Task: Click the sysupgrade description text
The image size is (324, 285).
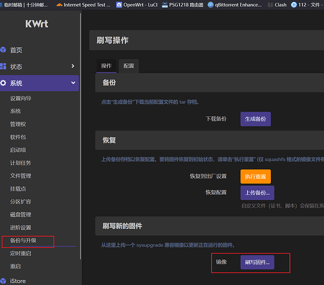Action: (168, 245)
